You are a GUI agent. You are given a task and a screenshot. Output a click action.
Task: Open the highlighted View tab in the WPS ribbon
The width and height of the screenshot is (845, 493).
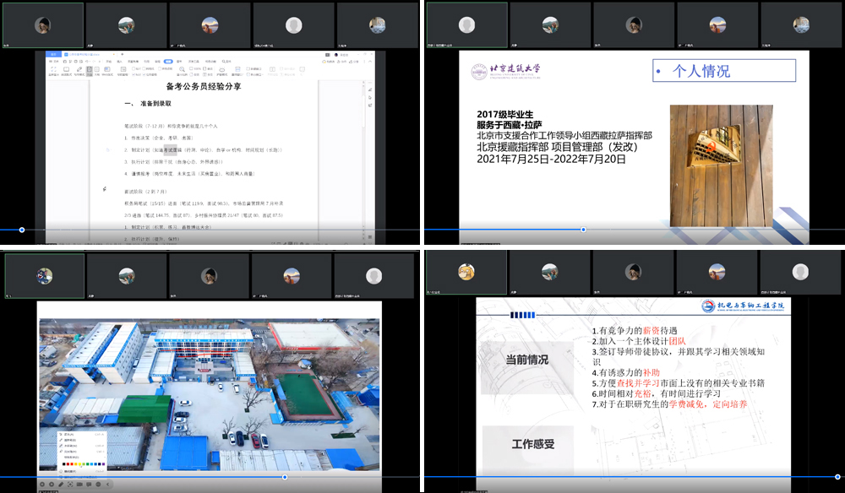coord(168,62)
